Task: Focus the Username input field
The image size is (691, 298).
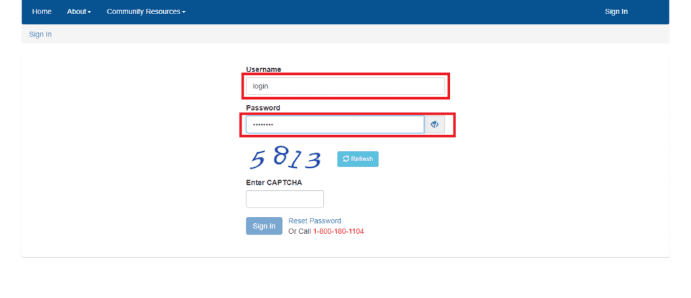Action: pos(345,86)
